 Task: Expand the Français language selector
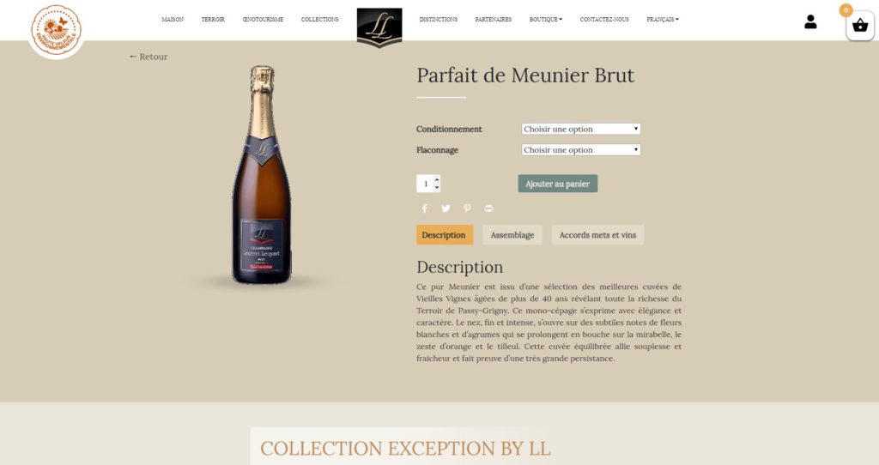click(x=662, y=20)
